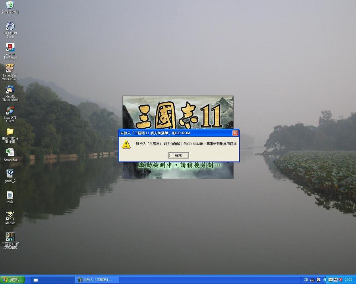Screen dimensions: 356x284
Task: Select the rush WMV video file
Action: pyautogui.click(x=10, y=197)
